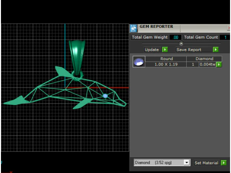Select the blue gem on the dolphin
The height and width of the screenshot is (173, 231).
(105, 96)
